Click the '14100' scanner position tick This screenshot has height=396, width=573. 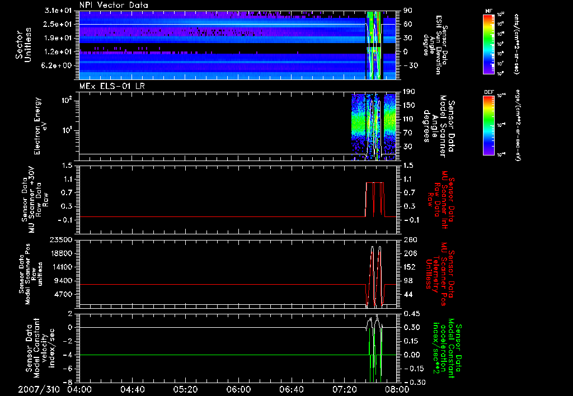tap(62, 267)
